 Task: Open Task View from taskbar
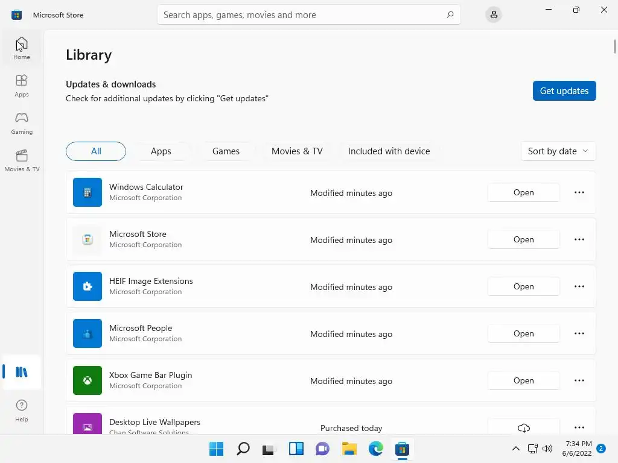[269, 449]
